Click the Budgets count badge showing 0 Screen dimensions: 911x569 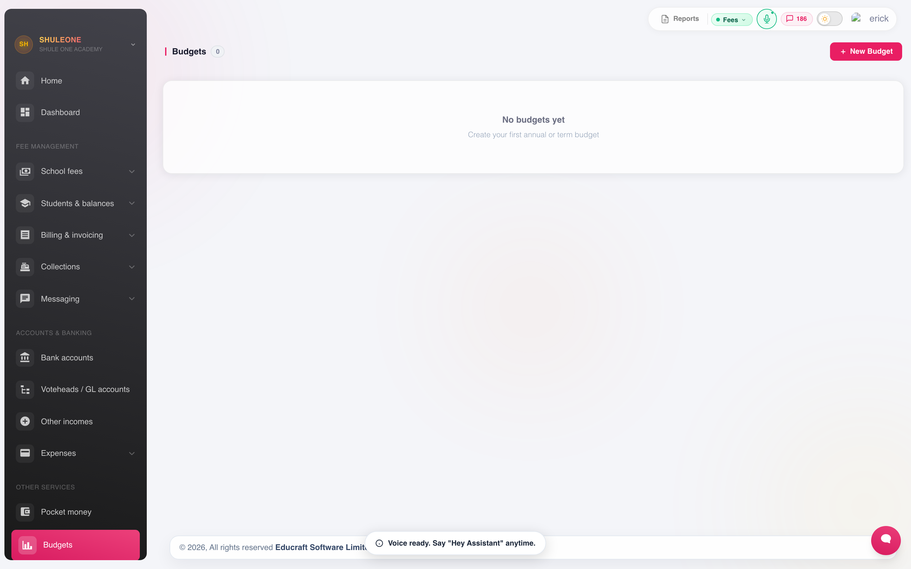[x=217, y=52]
